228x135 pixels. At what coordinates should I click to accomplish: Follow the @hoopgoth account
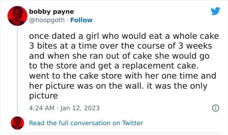pos(81,20)
